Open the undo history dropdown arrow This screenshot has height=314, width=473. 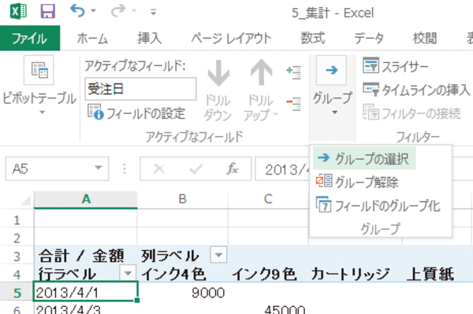tap(93, 11)
